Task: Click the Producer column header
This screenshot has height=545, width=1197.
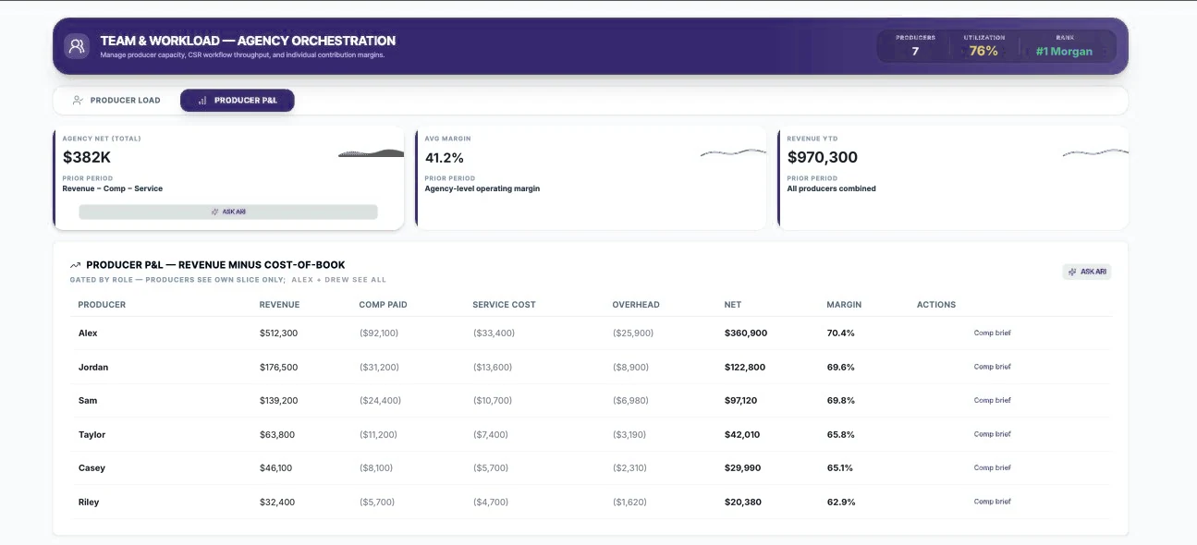Action: coord(102,305)
